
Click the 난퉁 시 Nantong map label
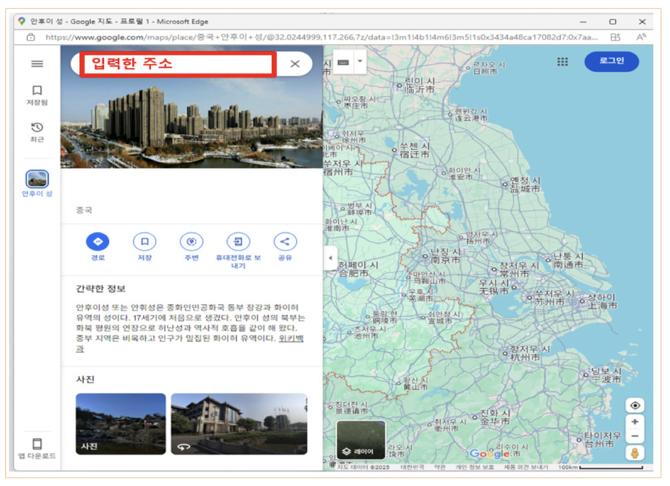click(x=568, y=260)
